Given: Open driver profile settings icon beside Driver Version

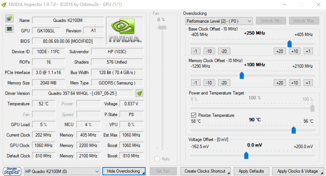Looking at the screenshot, I should (139, 93).
